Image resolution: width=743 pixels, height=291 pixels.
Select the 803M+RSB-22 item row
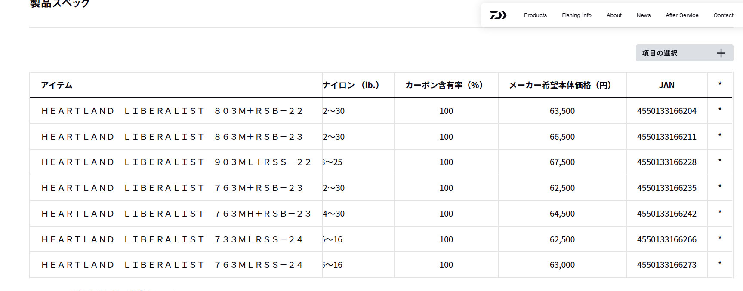pyautogui.click(x=172, y=111)
